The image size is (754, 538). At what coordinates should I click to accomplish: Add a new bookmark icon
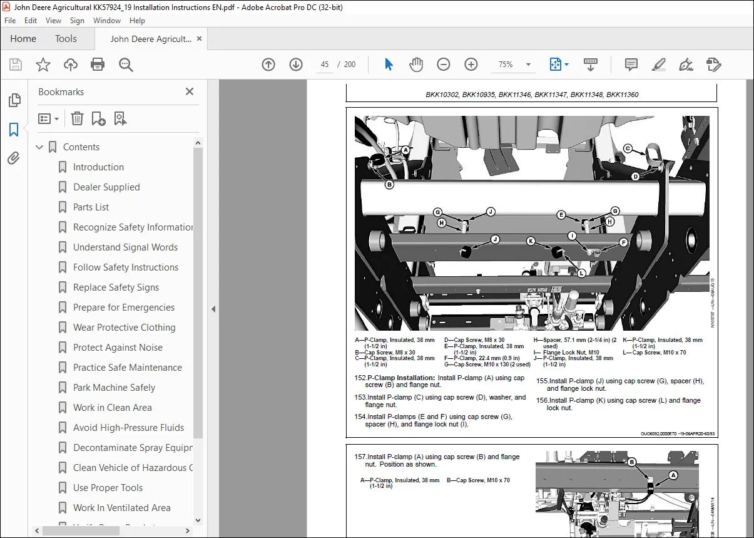pyautogui.click(x=98, y=118)
